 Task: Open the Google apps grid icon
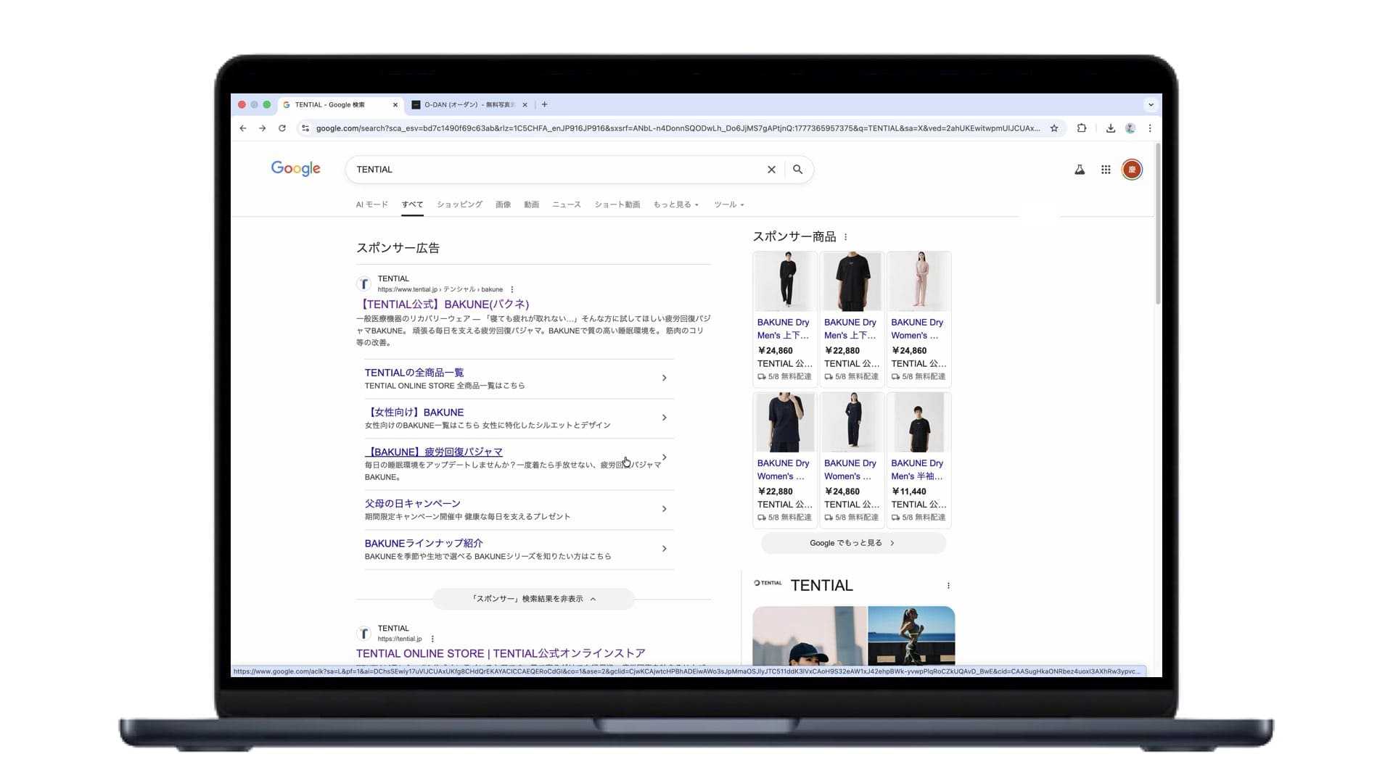point(1106,170)
